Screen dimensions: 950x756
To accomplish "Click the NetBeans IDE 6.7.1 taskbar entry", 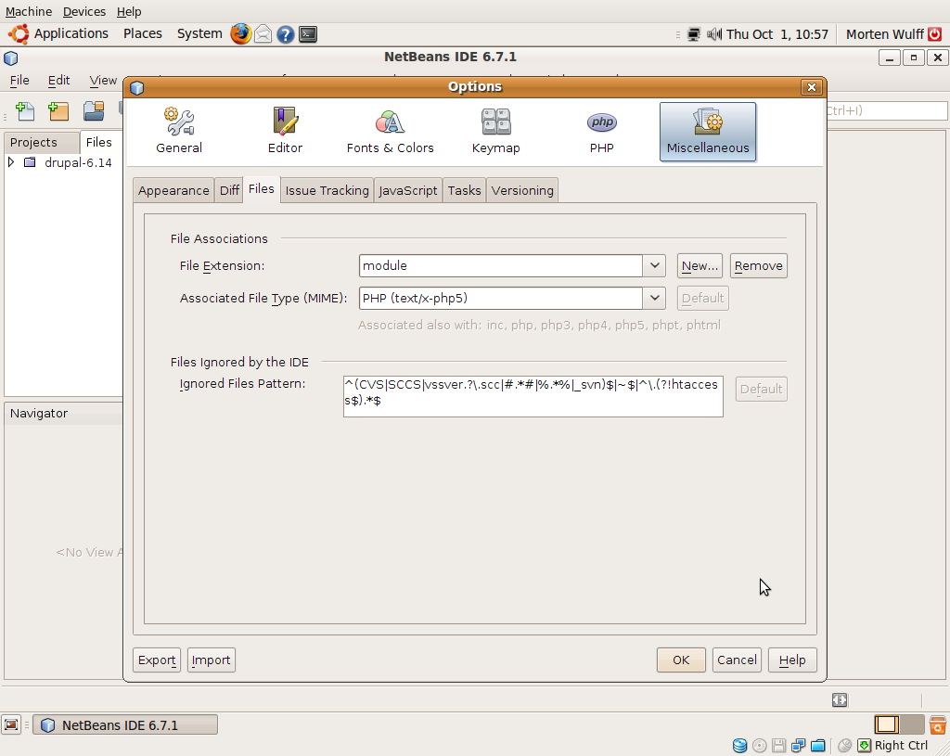I will click(x=125, y=725).
